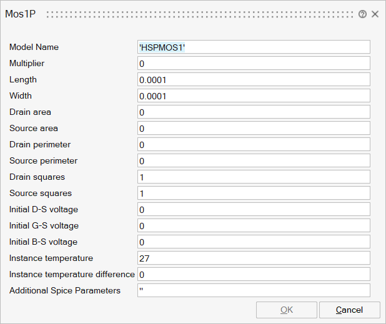
Task: Click the Drain area field
Action: pos(254,112)
